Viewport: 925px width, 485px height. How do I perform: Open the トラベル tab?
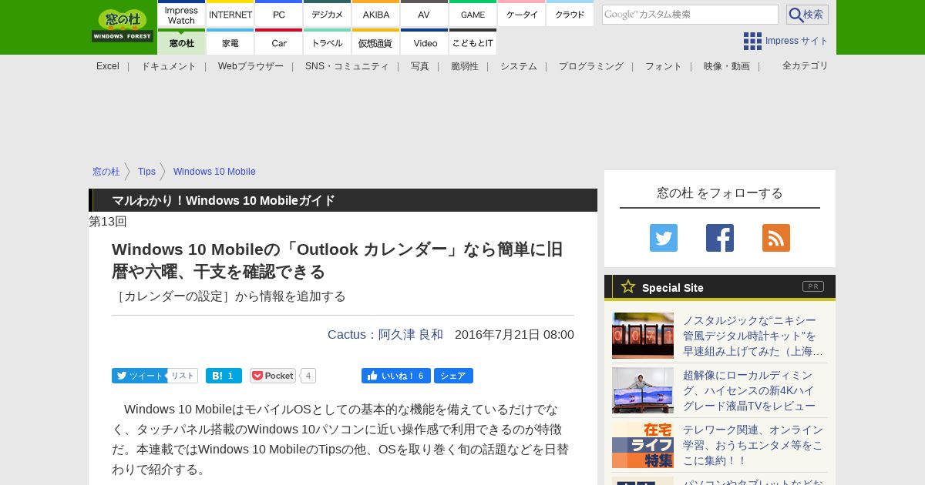[328, 42]
